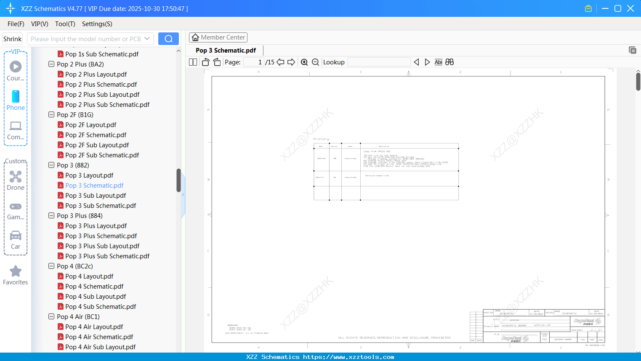This screenshot has height=361, width=641.
Task: Switch to the Pop 3 Schematic.pdf tab
Action: pyautogui.click(x=226, y=50)
